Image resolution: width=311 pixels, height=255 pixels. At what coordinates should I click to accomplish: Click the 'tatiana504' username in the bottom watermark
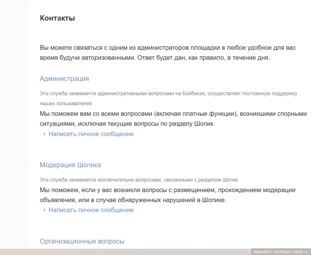coord(263,252)
